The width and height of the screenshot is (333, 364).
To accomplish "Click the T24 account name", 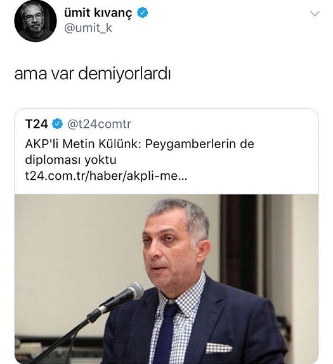I will coord(37,123).
